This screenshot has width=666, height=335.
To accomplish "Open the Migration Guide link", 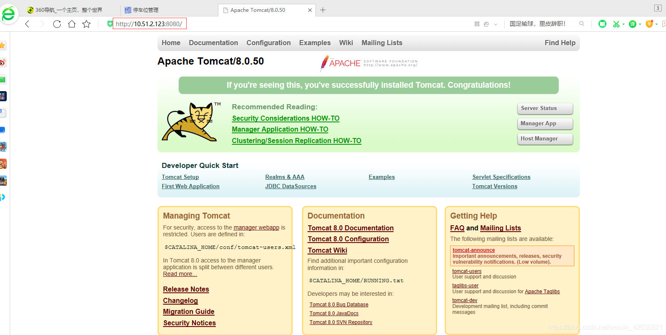I will [x=189, y=312].
